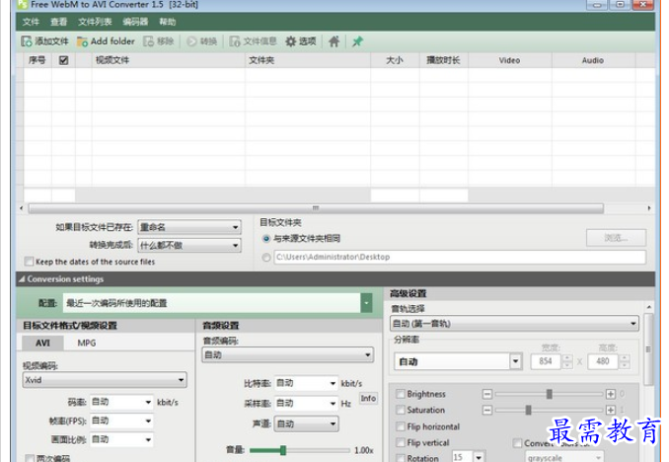669x462 pixels.
Task: Enable Flip horizontal checkbox
Action: point(401,426)
